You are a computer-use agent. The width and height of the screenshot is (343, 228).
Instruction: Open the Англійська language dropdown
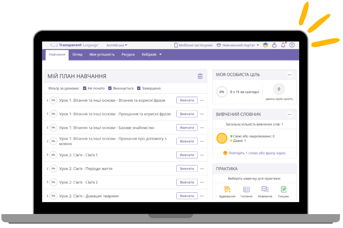pyautogui.click(x=117, y=45)
